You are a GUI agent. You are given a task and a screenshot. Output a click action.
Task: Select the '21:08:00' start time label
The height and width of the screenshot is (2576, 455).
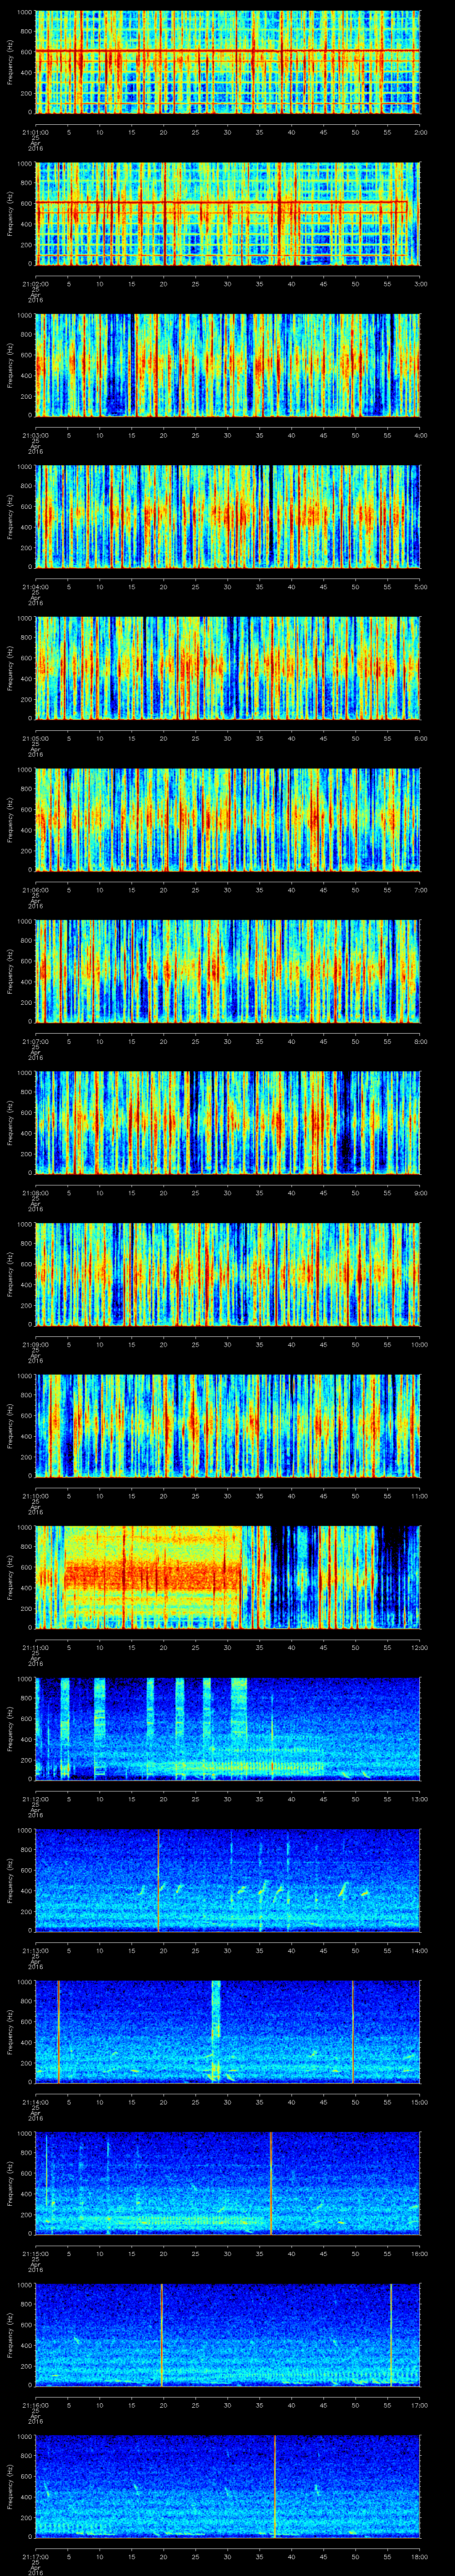click(35, 1192)
